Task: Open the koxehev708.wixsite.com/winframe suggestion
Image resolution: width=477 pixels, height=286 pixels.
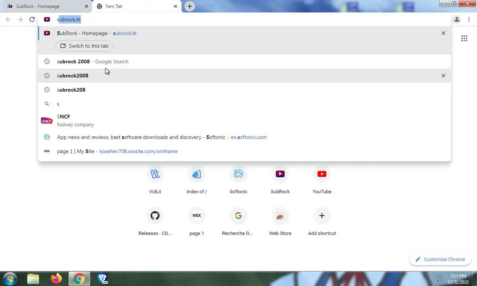Action: click(244, 151)
